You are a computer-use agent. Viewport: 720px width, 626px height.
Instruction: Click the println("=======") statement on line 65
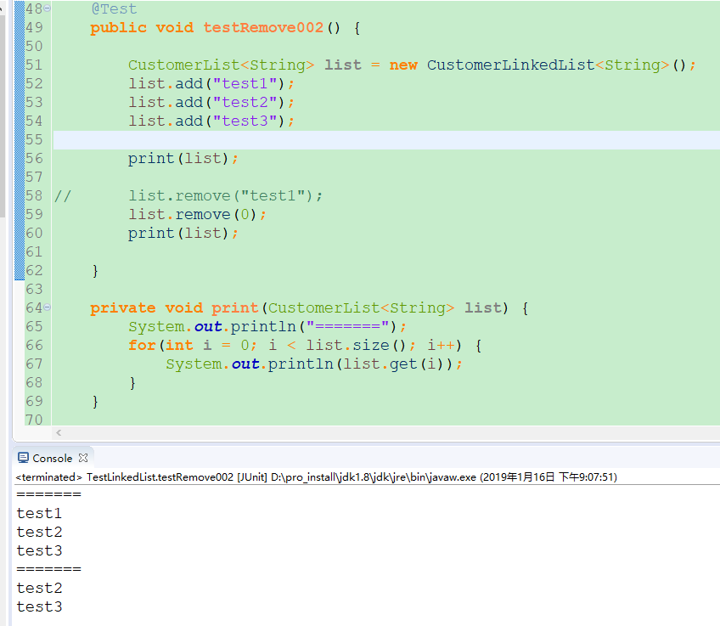(267, 326)
